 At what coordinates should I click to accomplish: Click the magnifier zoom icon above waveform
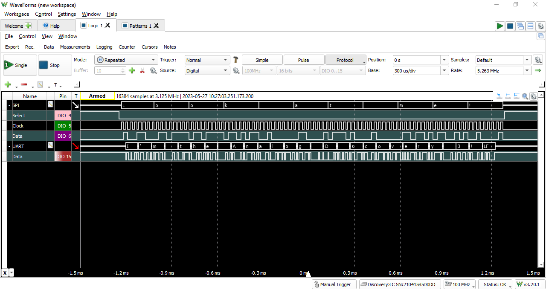pyautogui.click(x=525, y=96)
